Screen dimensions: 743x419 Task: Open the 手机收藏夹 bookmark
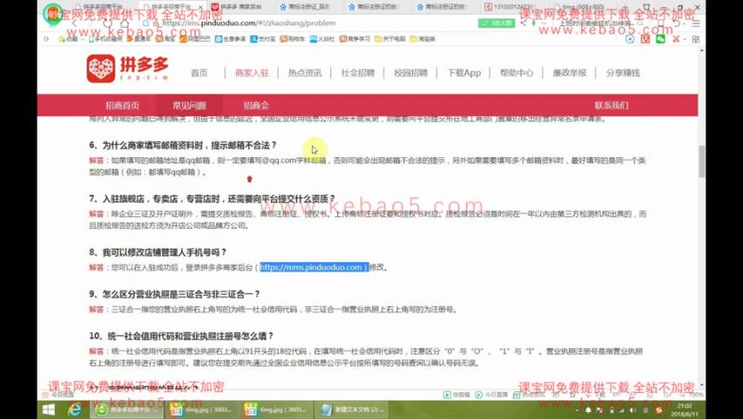tap(104, 38)
